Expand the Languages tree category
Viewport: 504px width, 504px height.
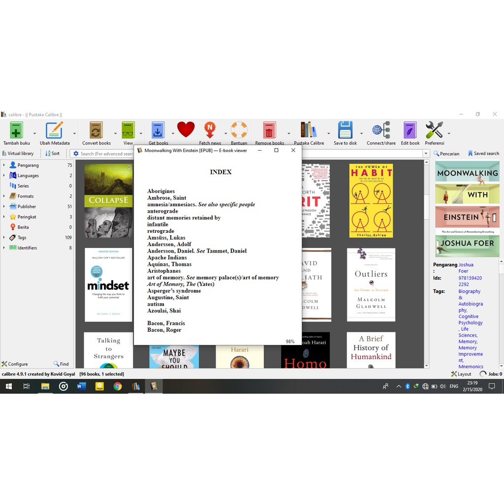[x=4, y=175]
